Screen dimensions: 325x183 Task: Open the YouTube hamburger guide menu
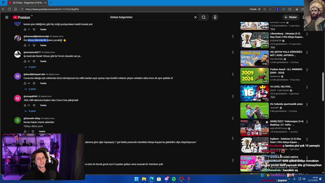pyautogui.click(x=7, y=17)
